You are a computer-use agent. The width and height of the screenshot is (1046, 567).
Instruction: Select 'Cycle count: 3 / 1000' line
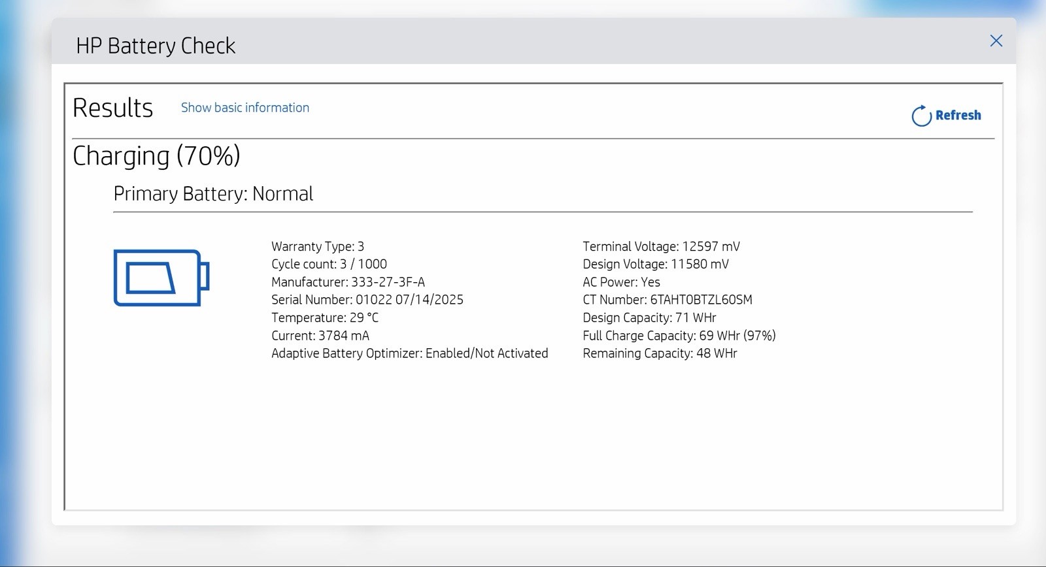tap(329, 264)
